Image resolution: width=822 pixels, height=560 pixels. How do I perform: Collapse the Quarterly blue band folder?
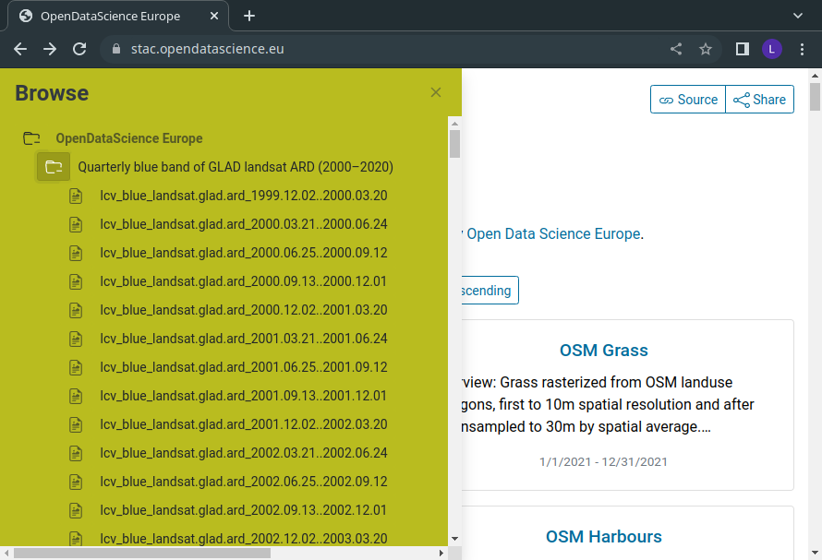(54, 167)
